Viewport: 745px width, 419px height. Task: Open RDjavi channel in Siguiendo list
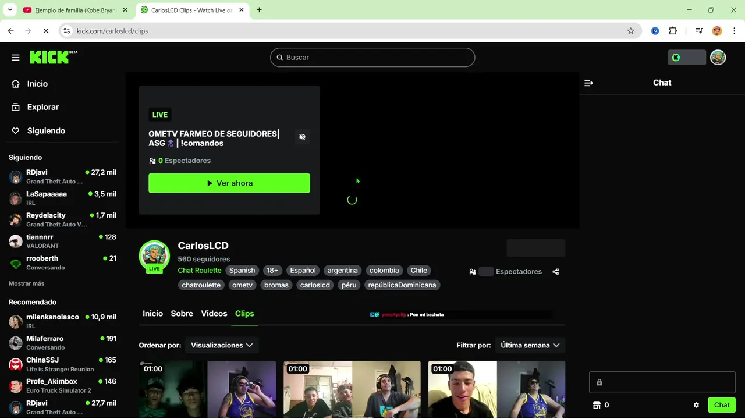(x=62, y=176)
